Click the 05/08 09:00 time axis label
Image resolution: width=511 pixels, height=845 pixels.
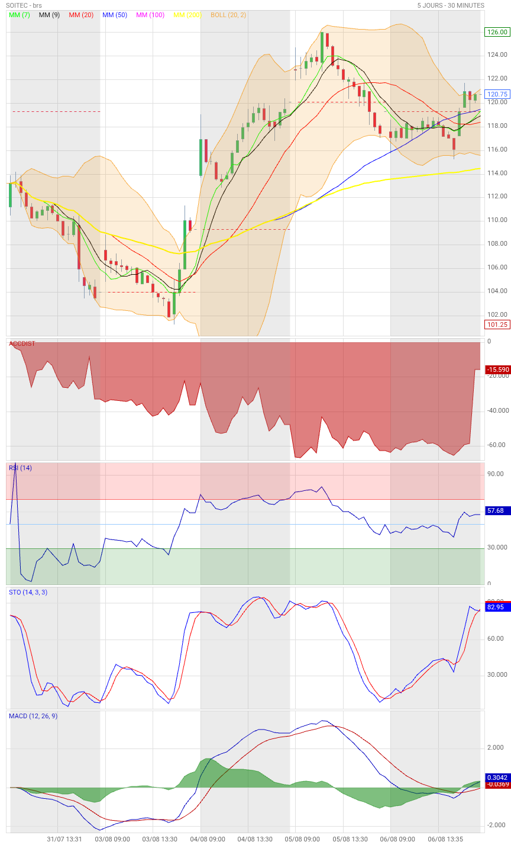pos(302,839)
